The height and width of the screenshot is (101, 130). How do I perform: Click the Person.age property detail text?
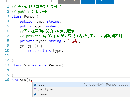(x=106, y=85)
